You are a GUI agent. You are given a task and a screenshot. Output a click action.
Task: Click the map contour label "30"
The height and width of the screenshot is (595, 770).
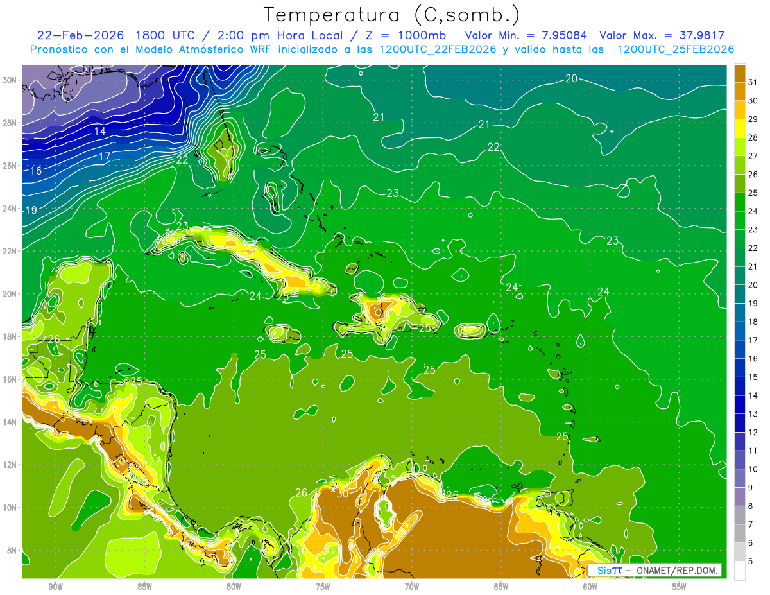tap(342, 494)
